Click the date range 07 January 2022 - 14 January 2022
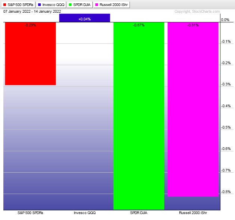This screenshot has width=235, height=220. [x=32, y=12]
